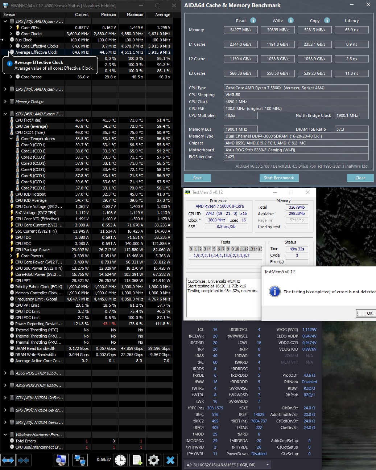Image resolution: width=376 pixels, height=470 pixels.
Task: Click the tRFC (ns) value 303,1579
Action: 215,408
